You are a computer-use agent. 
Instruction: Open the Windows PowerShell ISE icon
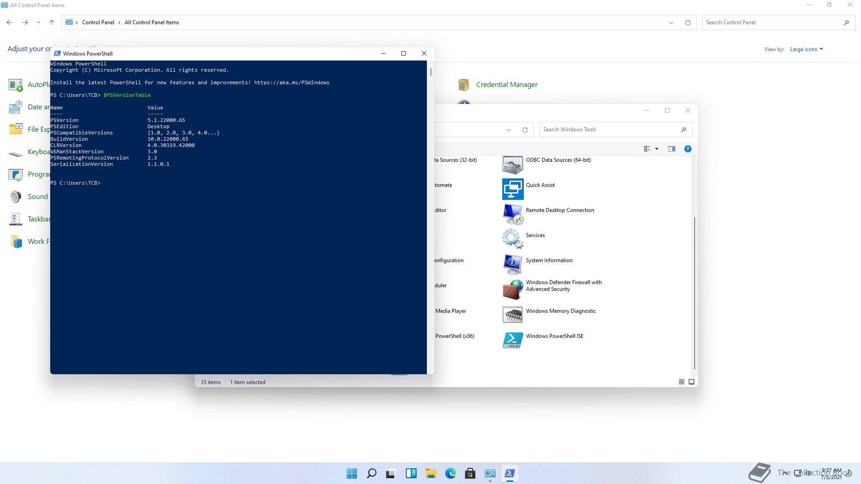513,340
